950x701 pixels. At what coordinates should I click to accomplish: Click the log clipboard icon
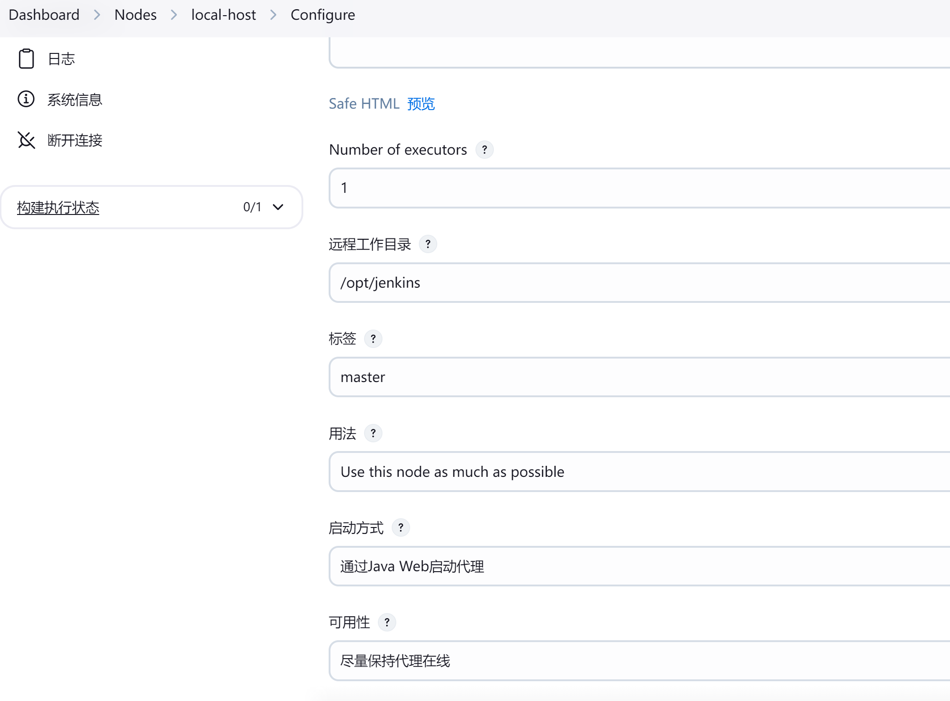pos(26,58)
